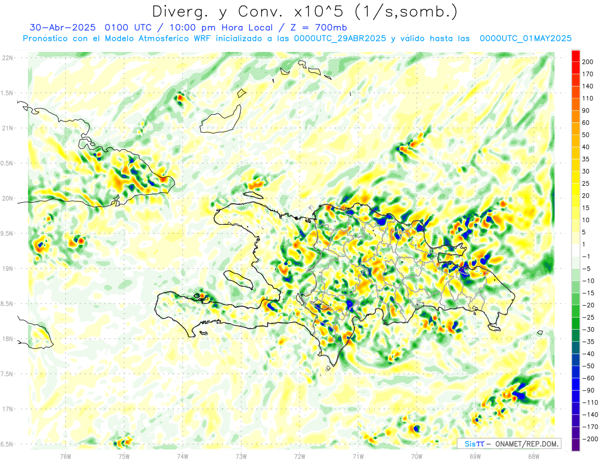Click the positive 90 colorbar value
The image size is (599, 463).
click(x=586, y=110)
